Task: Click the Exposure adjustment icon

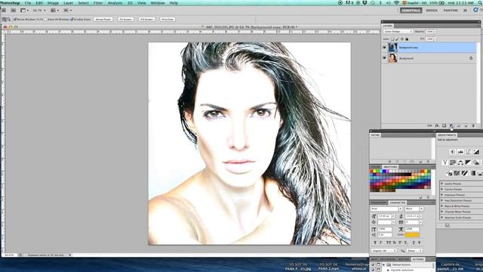Action: pos(476,152)
